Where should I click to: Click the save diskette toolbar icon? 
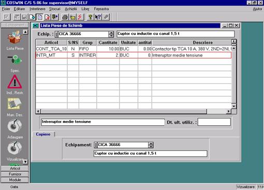pos(24,17)
